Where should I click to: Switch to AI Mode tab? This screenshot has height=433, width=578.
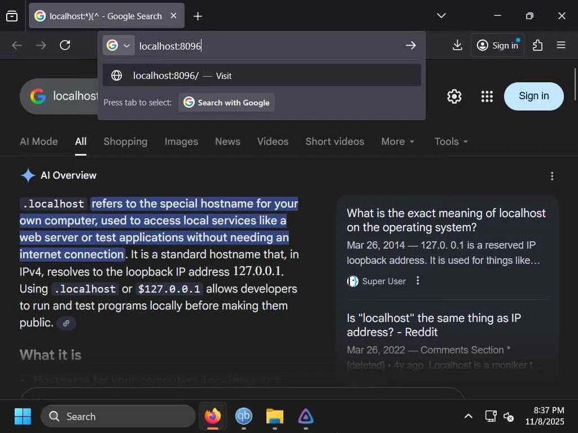[x=39, y=142]
